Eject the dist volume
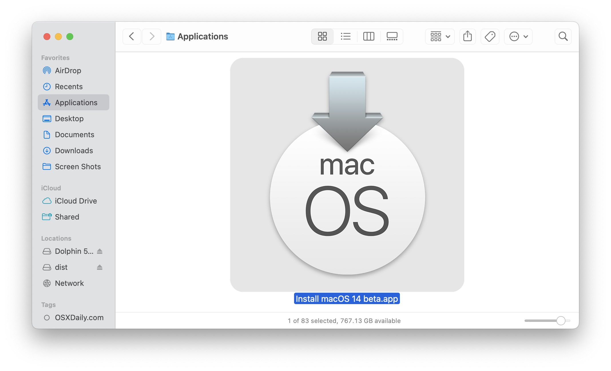Screen dimensions: 611x371 pyautogui.click(x=100, y=267)
